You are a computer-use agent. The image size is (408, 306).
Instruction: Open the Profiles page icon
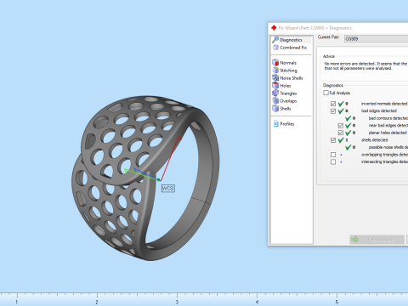(276, 124)
